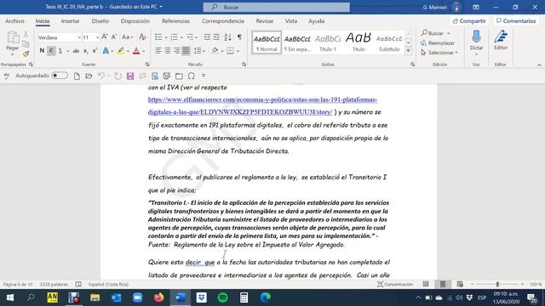This screenshot has width=545, height=306.
Task: Switch to the Diseño tab
Action: (x=100, y=20)
